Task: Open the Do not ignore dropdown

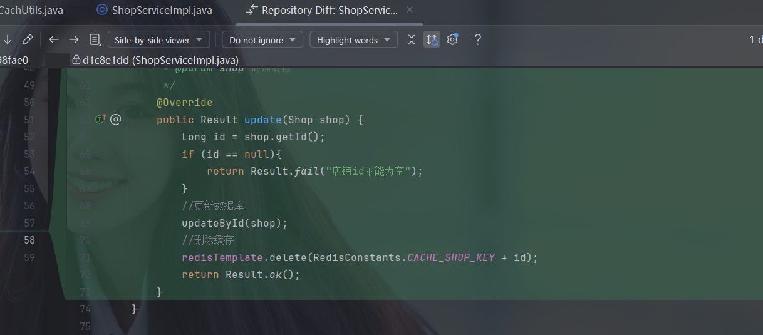Action: (x=262, y=40)
